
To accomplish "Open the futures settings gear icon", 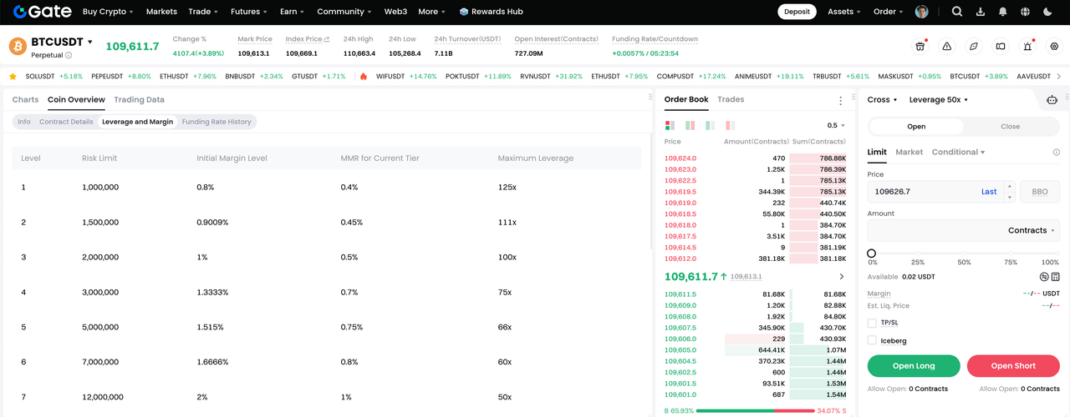I will tap(1054, 47).
